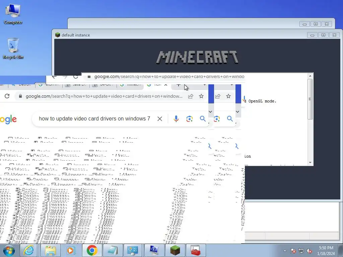
Task: Open the Control Panel taskbar icon
Action: coord(133,250)
